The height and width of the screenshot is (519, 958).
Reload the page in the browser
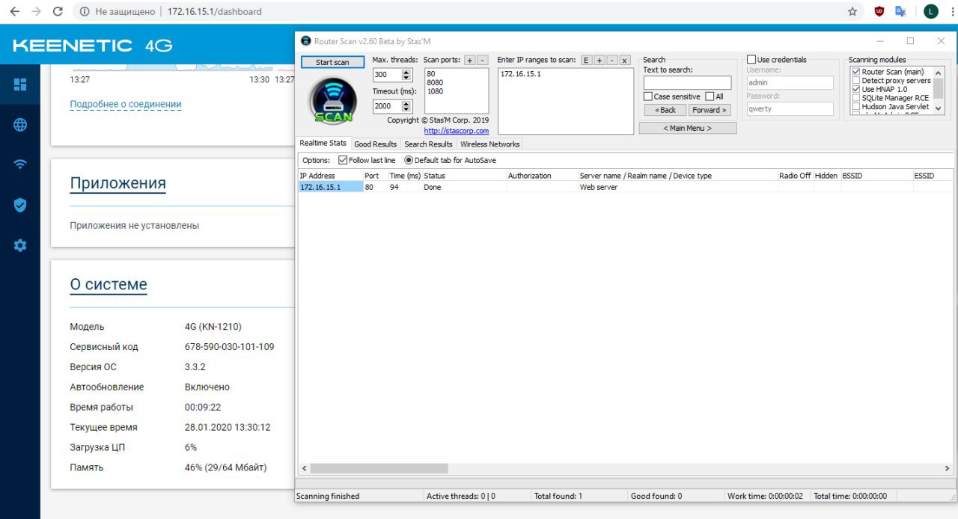point(58,12)
